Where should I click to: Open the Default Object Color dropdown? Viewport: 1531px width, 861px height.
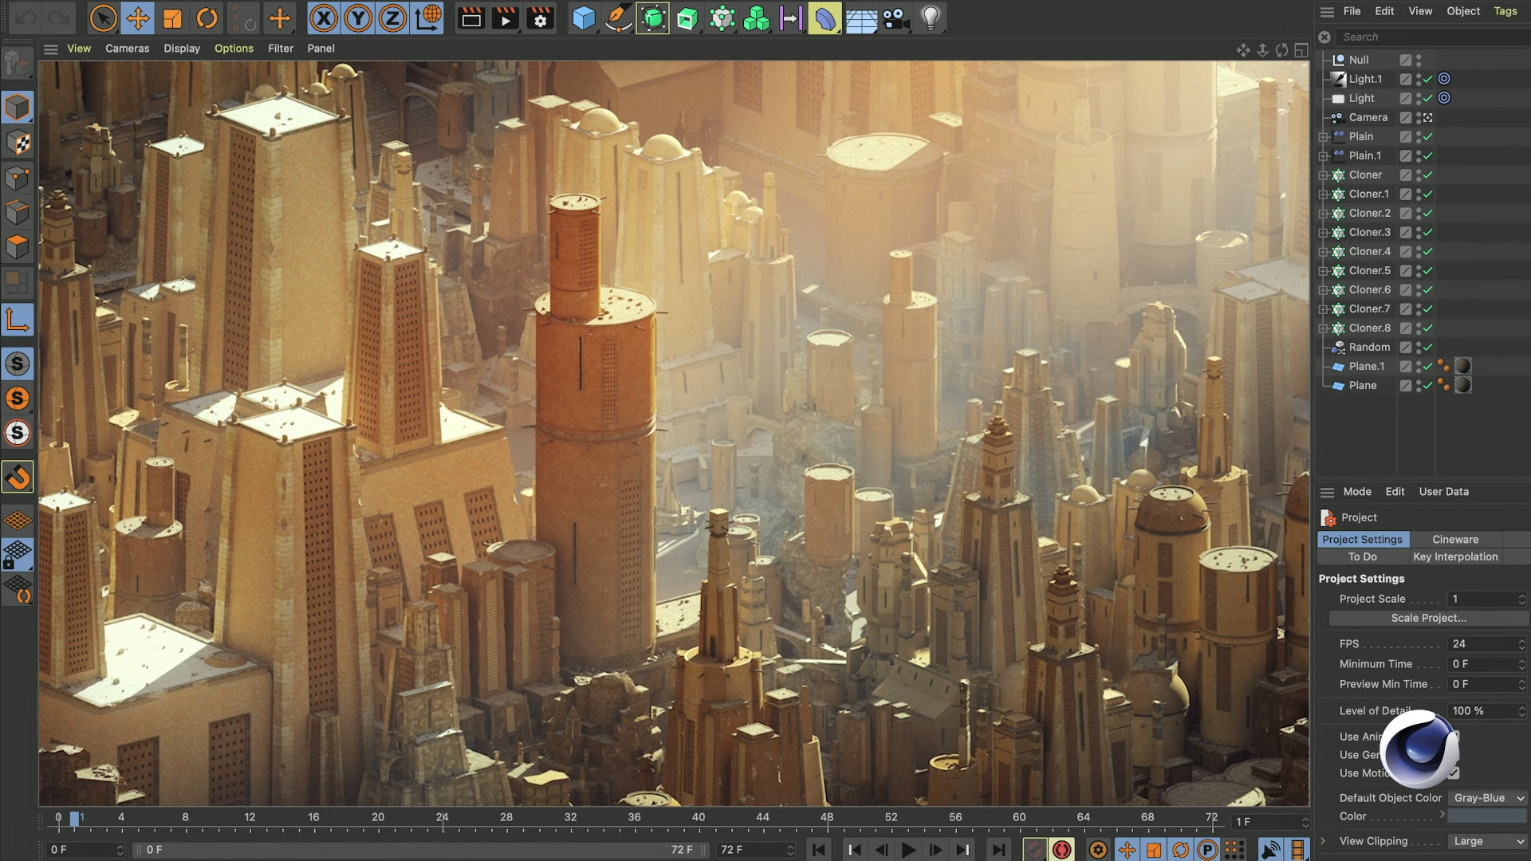coord(1488,797)
